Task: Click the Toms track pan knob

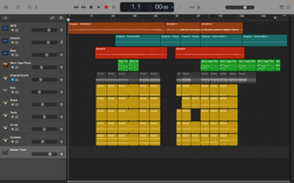Action: (x=62, y=117)
